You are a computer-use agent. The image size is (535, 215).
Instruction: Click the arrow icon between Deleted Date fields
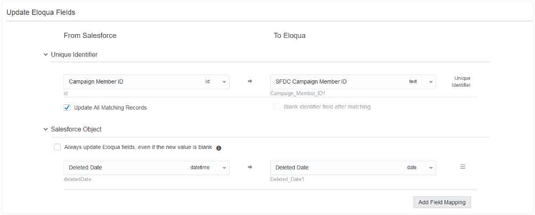pyautogui.click(x=250, y=168)
